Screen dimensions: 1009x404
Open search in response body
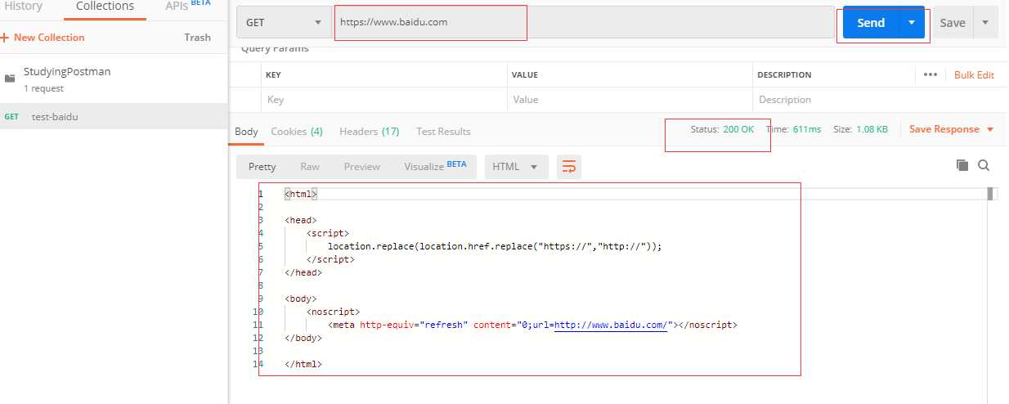click(984, 165)
